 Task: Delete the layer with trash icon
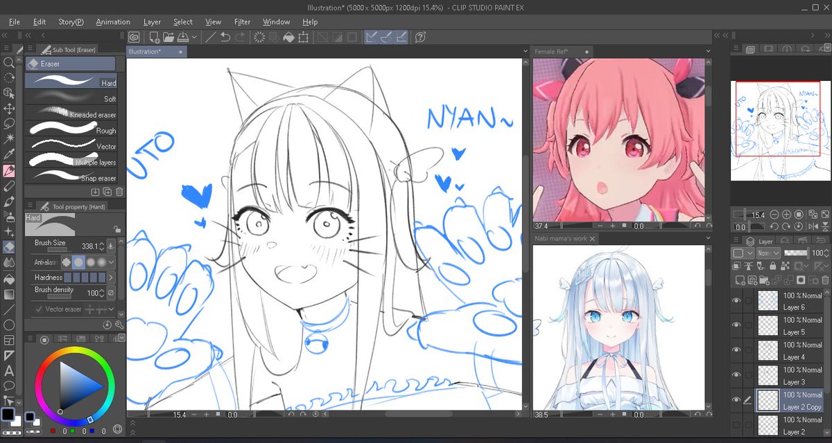pos(824,280)
